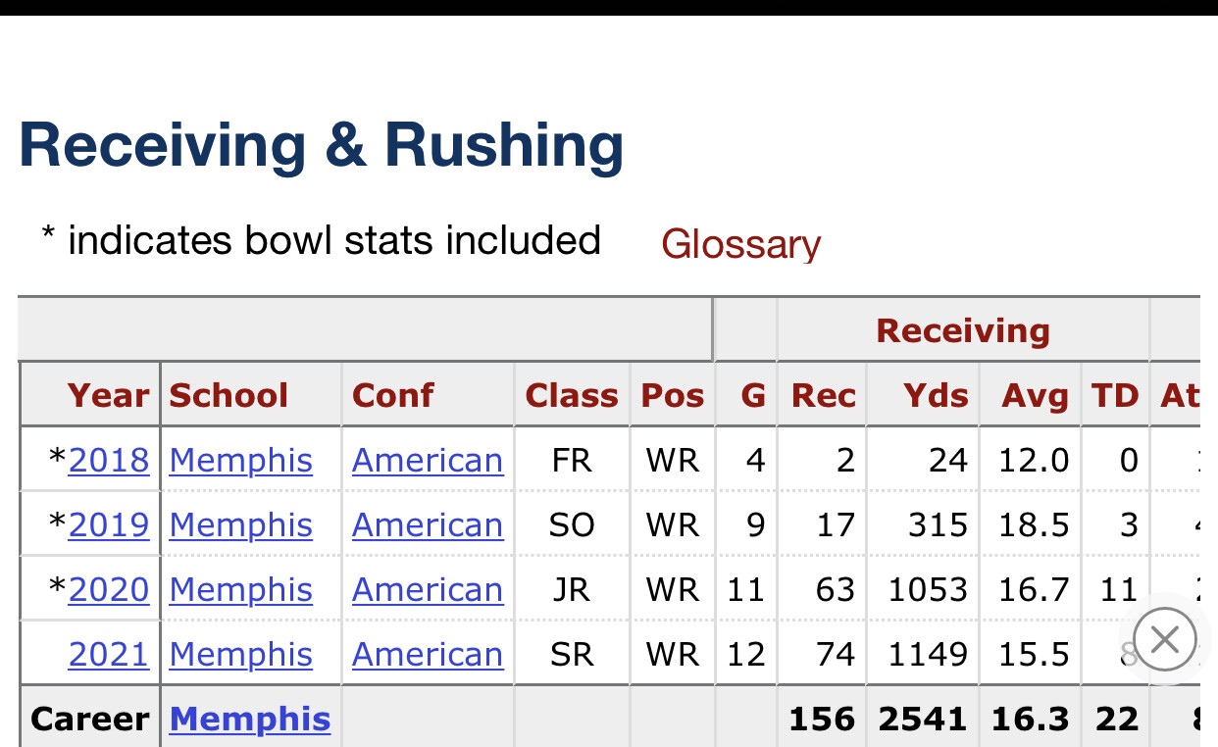The height and width of the screenshot is (747, 1218).
Task: Click American conference link in 2021 row
Action: [x=428, y=654]
